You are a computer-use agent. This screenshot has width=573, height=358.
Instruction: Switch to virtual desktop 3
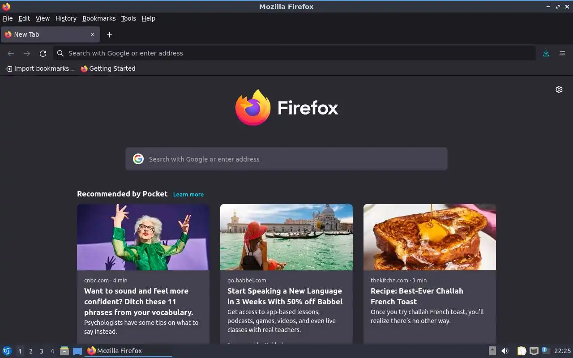pyautogui.click(x=41, y=351)
